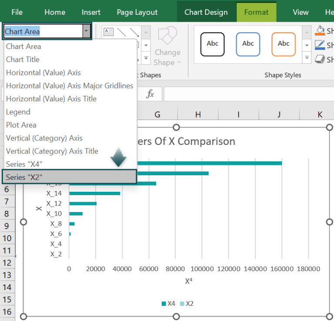Select Horizontal (Value) Axis entry
The width and height of the screenshot is (334, 321).
tap(70, 72)
